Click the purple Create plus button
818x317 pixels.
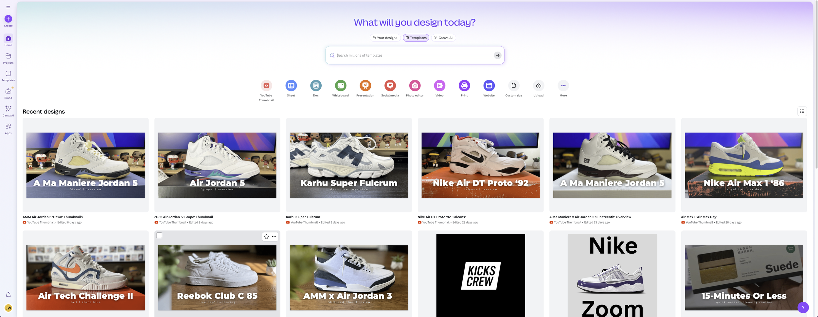(x=8, y=19)
